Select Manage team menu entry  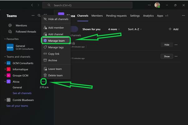56,41
